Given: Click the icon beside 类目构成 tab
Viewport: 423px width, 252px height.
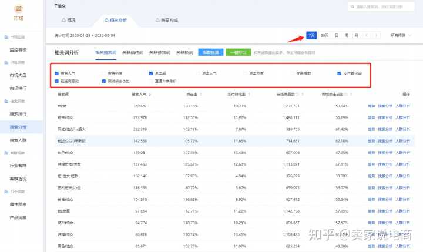Looking at the screenshot, I should coord(157,20).
